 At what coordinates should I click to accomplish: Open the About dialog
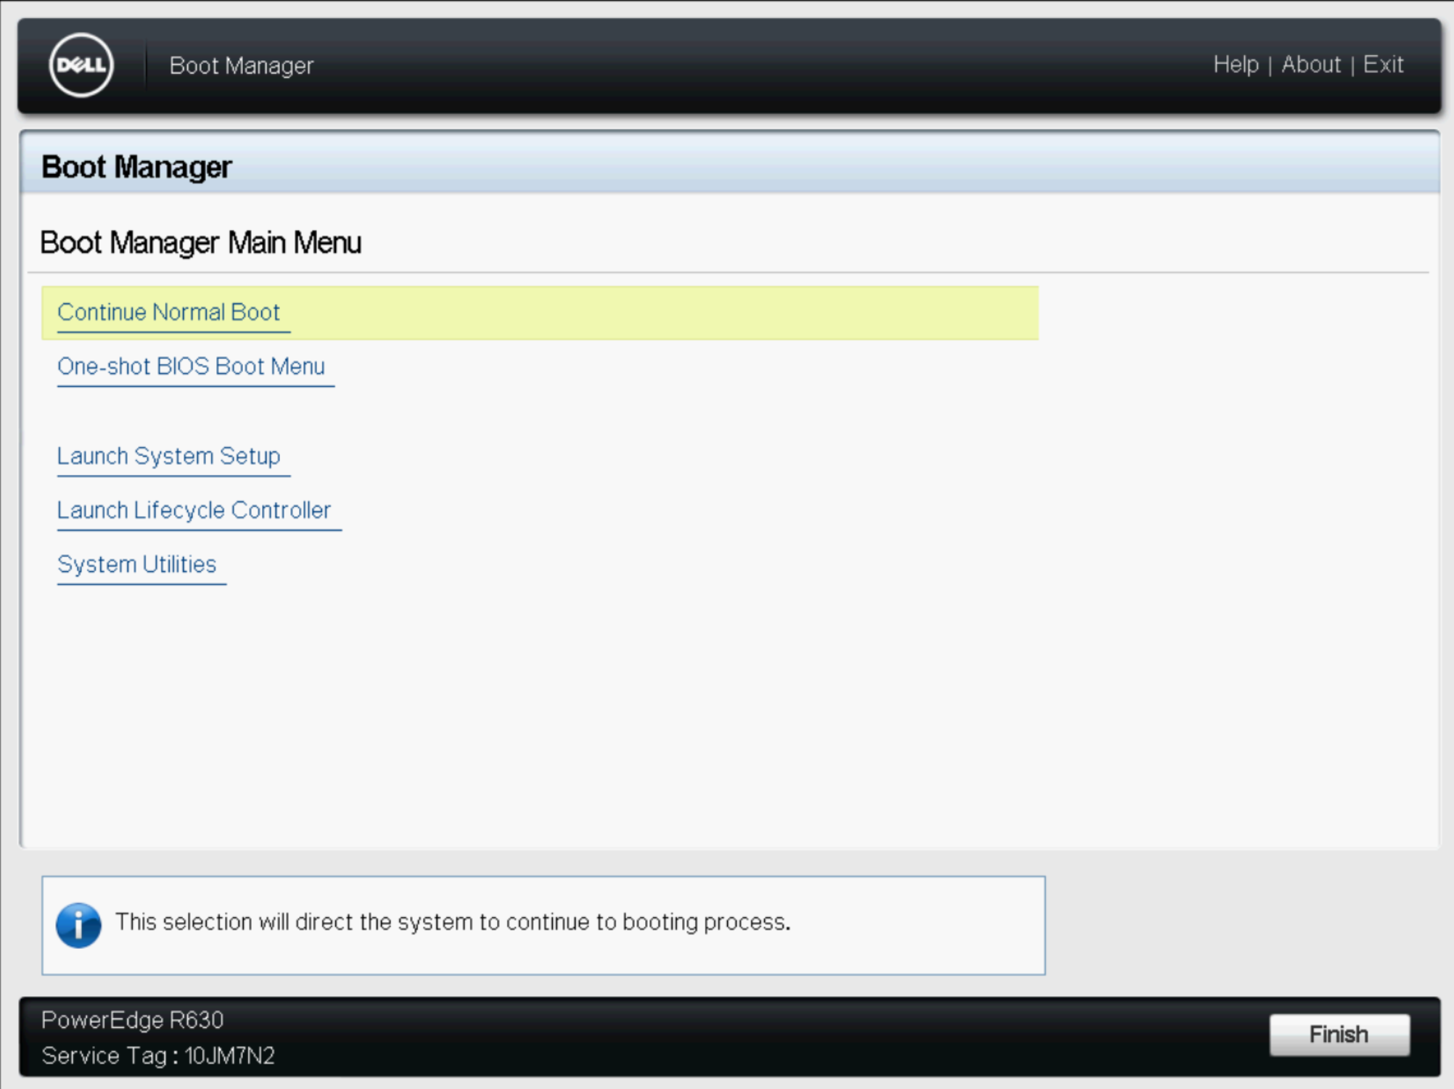pyautogui.click(x=1310, y=65)
